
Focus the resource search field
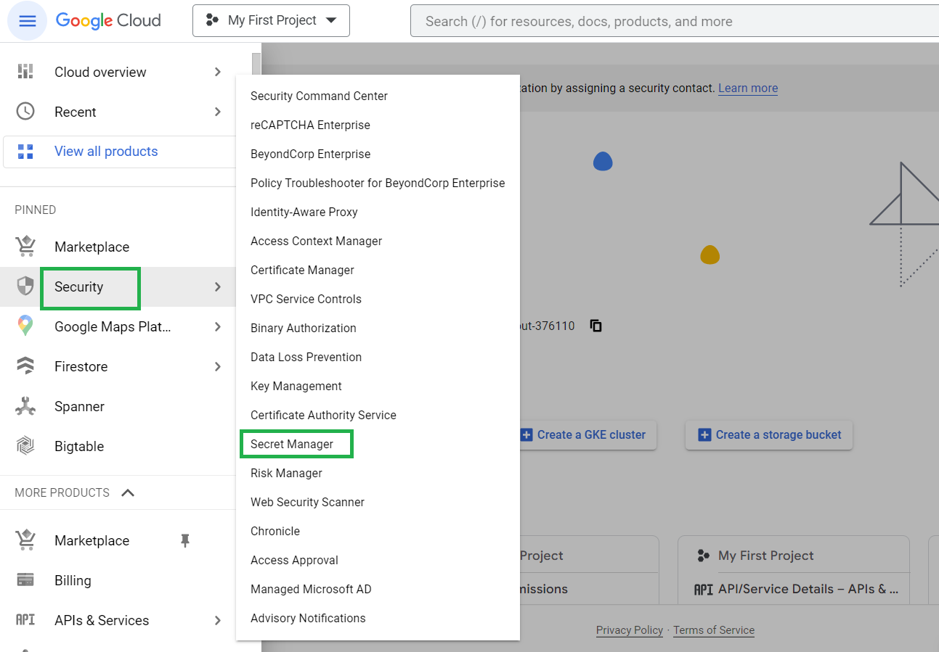click(675, 21)
